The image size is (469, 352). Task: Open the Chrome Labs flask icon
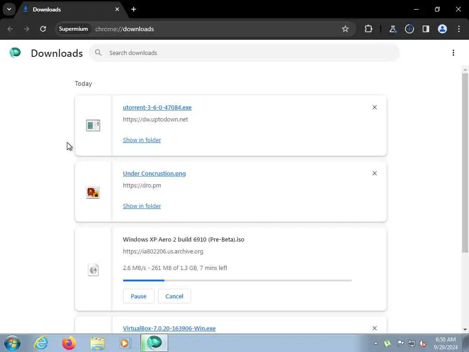pos(393,29)
